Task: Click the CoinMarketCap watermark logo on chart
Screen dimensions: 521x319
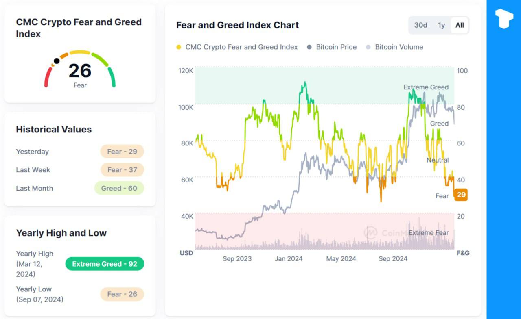Action: tap(370, 232)
